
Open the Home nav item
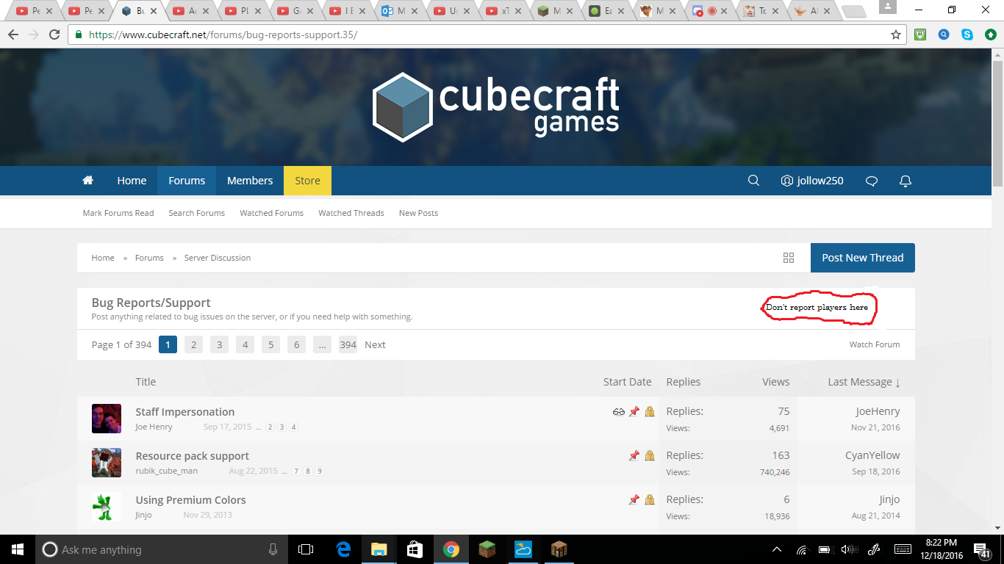pyautogui.click(x=132, y=181)
